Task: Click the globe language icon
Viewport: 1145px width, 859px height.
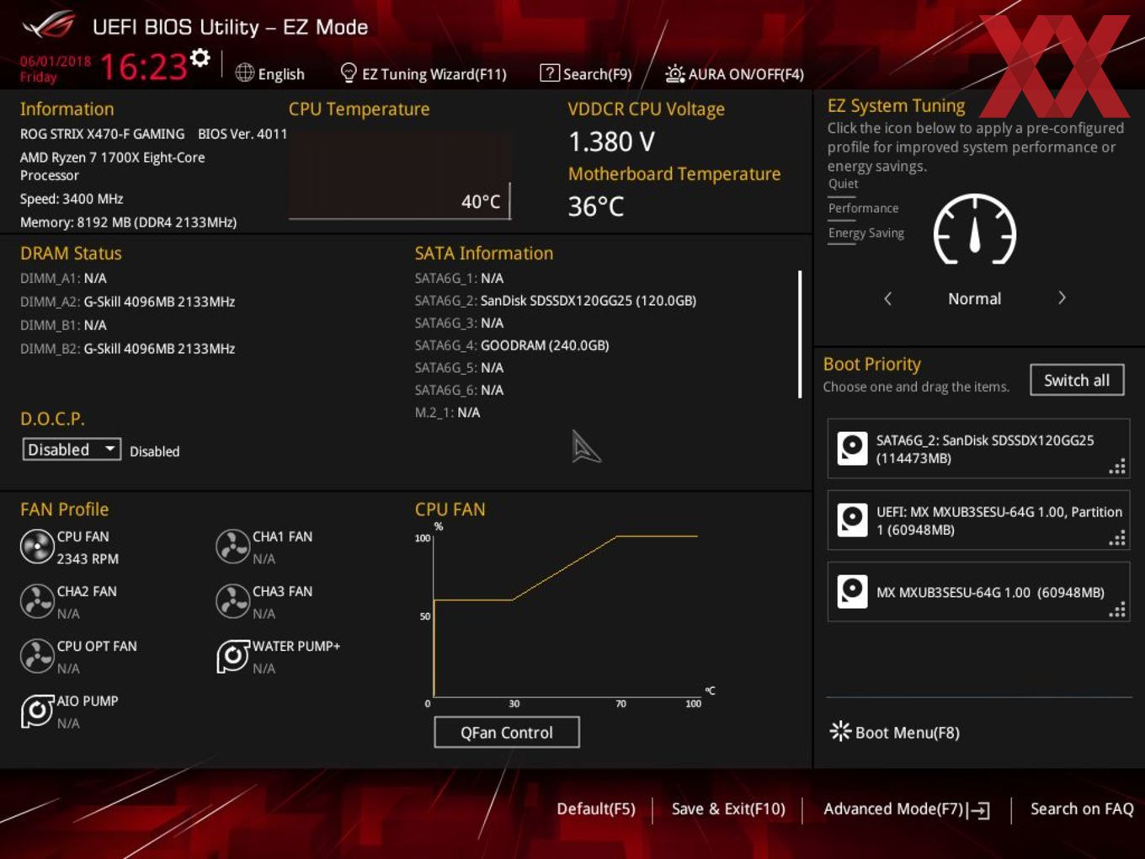Action: [244, 73]
